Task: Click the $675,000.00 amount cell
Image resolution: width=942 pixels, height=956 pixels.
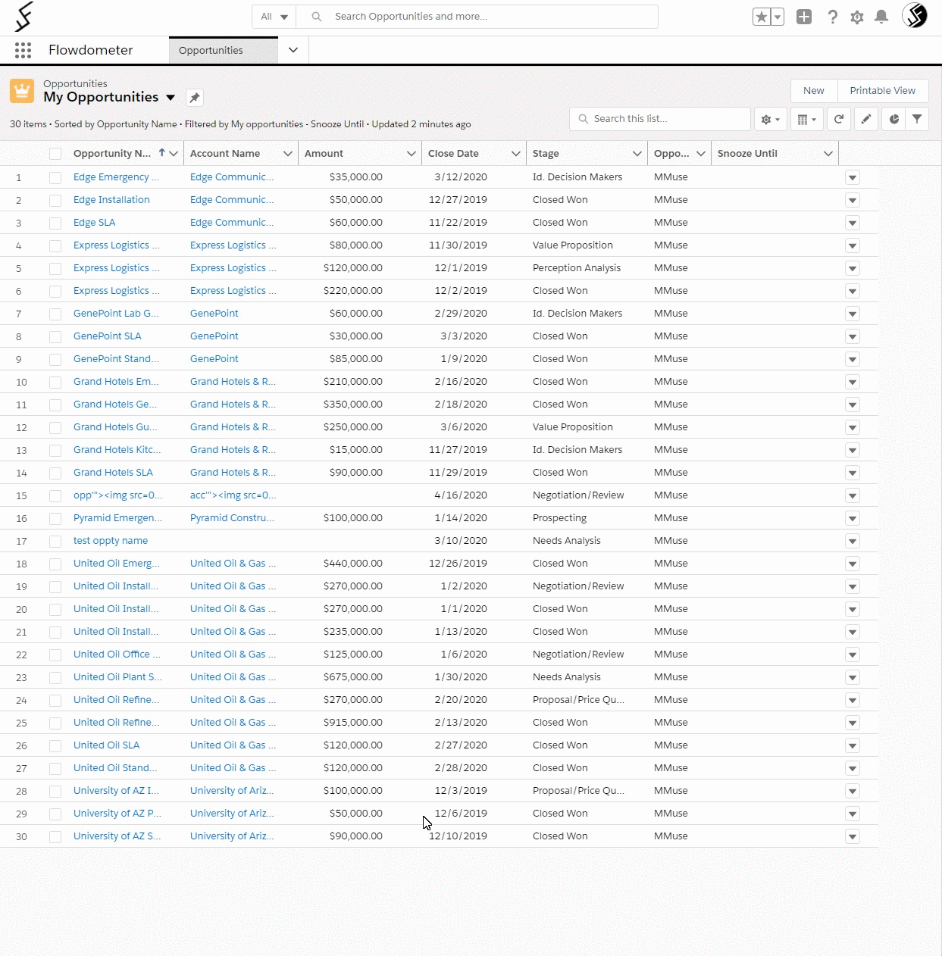Action: (353, 677)
